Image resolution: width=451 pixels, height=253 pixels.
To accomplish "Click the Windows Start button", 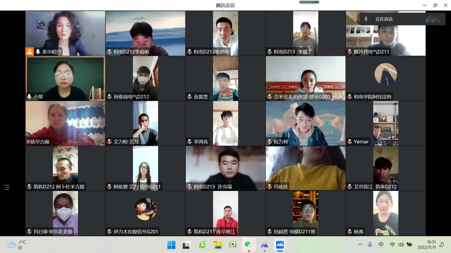I will 171,245.
